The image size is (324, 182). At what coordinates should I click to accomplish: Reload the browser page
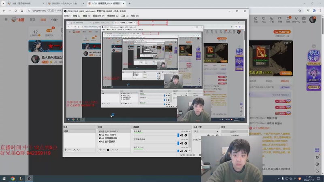[16, 11]
